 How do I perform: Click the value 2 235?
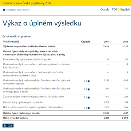click(106, 113)
